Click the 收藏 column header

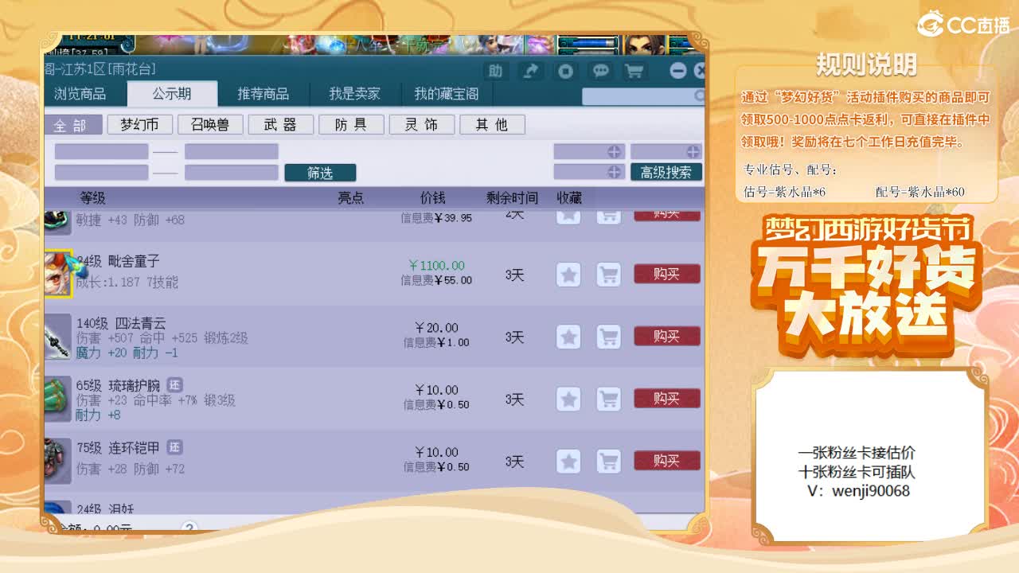coord(569,198)
